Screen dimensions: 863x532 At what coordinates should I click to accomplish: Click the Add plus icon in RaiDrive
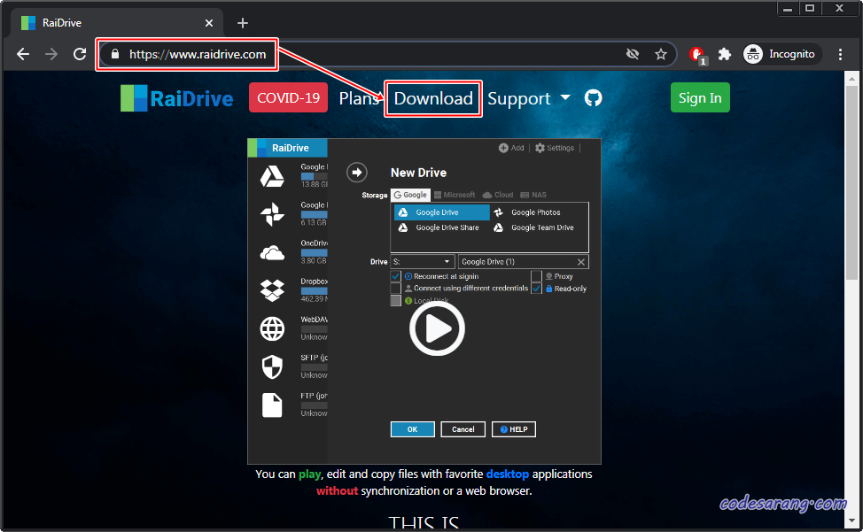click(x=503, y=148)
